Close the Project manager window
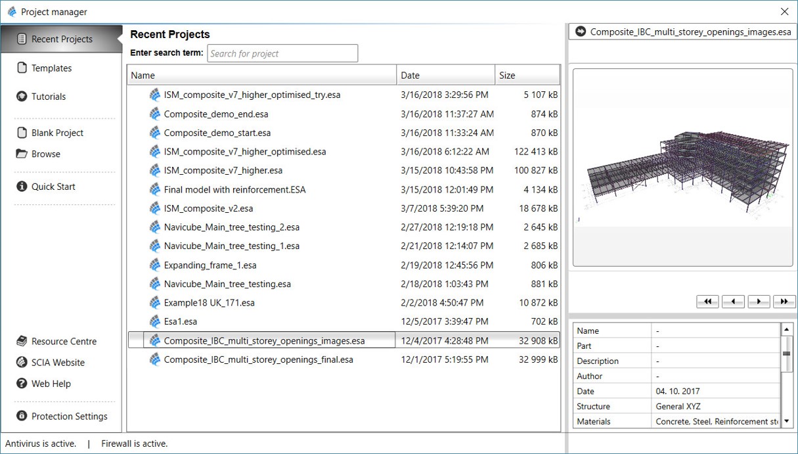 pyautogui.click(x=784, y=12)
